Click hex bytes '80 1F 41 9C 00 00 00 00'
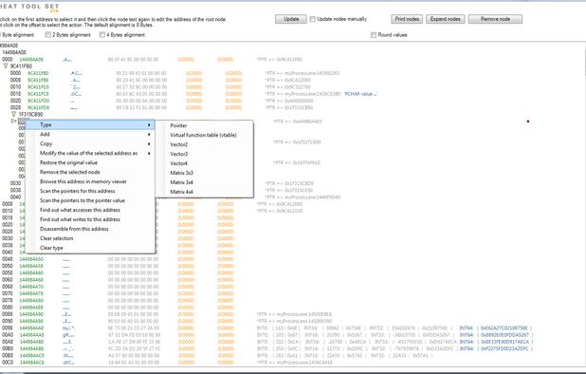The height and width of the screenshot is (374, 586). [133, 60]
